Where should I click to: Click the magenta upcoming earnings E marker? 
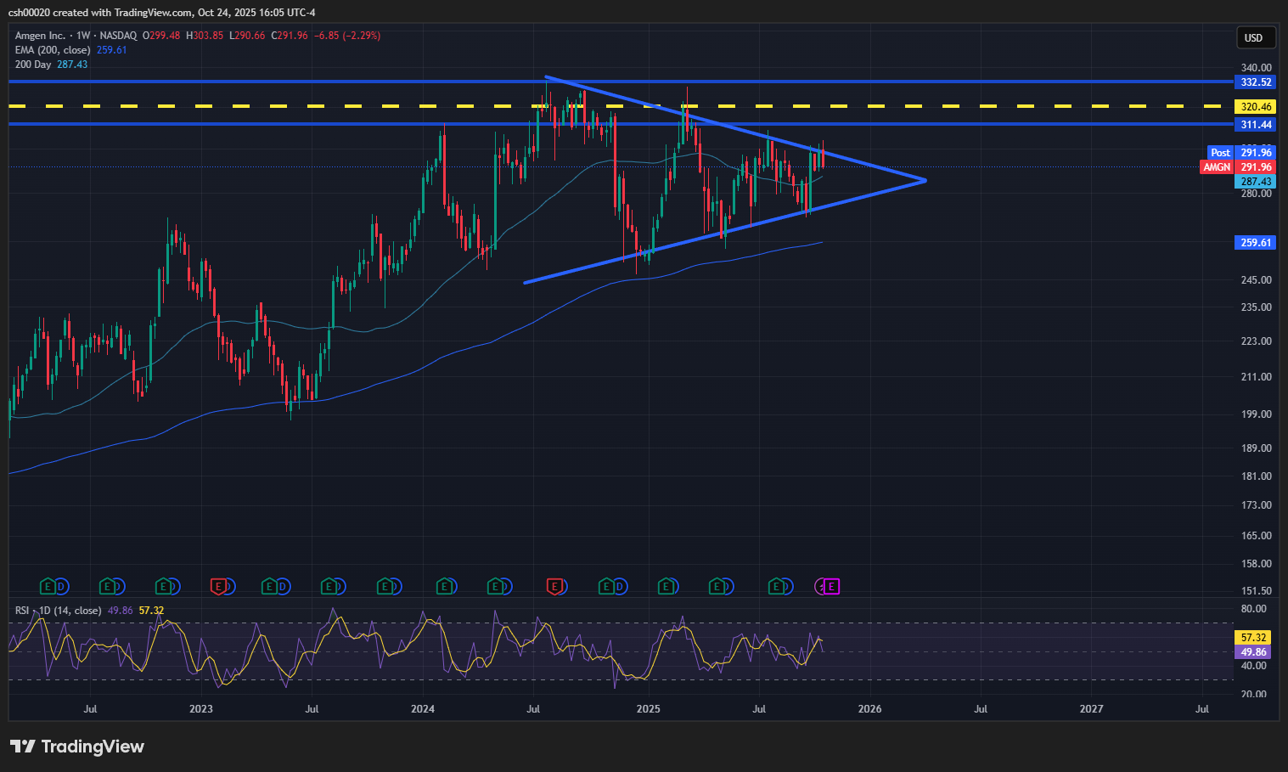pos(832,586)
